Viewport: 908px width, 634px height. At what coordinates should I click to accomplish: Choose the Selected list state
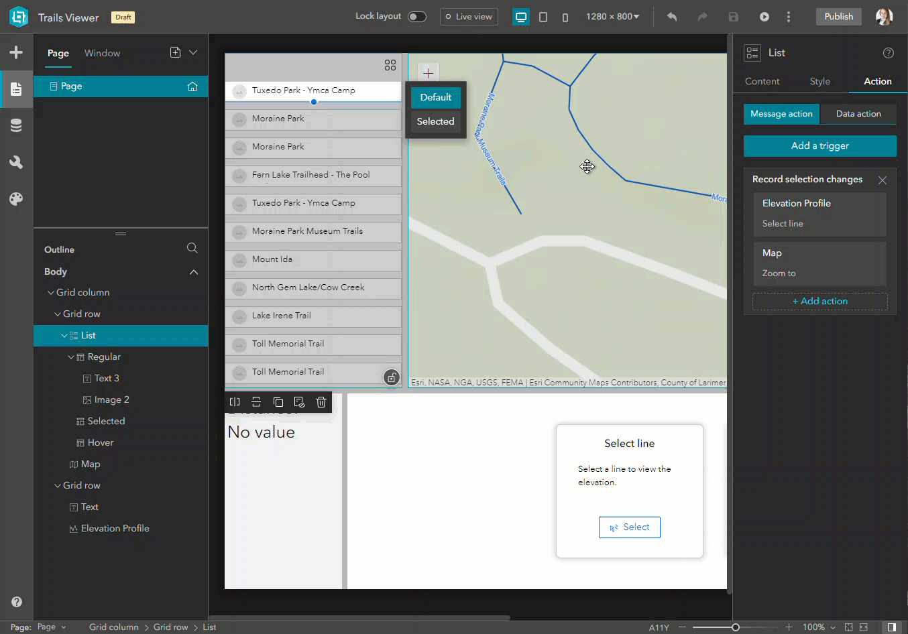(x=436, y=122)
